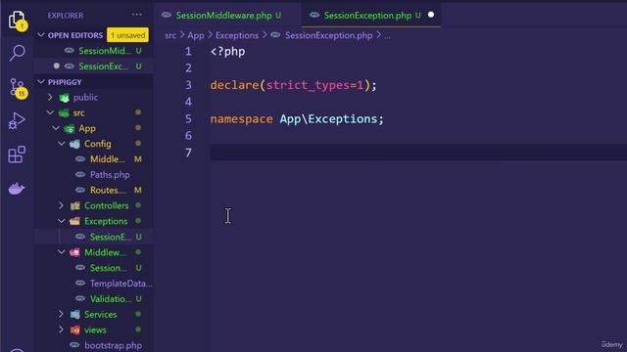The height and width of the screenshot is (352, 627).
Task: Switch to SessionException.php tab
Action: (x=371, y=16)
